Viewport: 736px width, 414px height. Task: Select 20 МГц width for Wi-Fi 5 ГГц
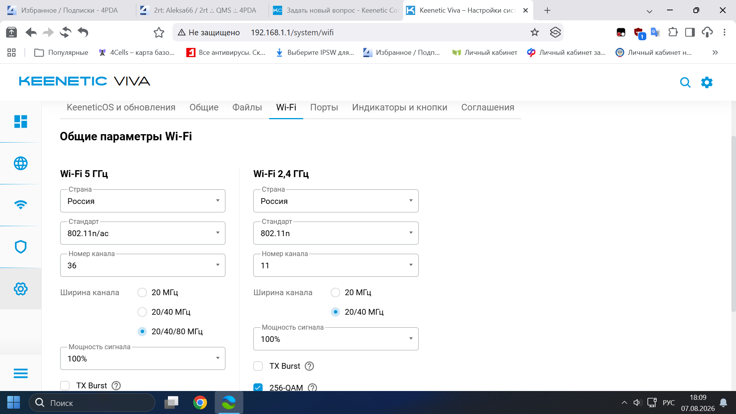[x=142, y=292]
